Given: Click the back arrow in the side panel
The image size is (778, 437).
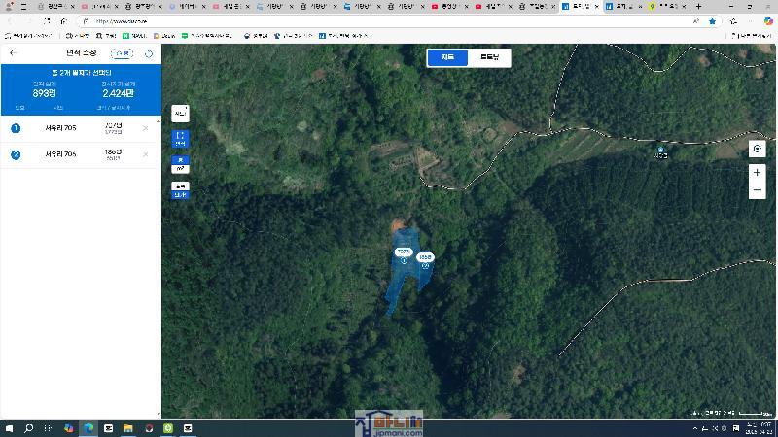Looking at the screenshot, I should pos(13,53).
